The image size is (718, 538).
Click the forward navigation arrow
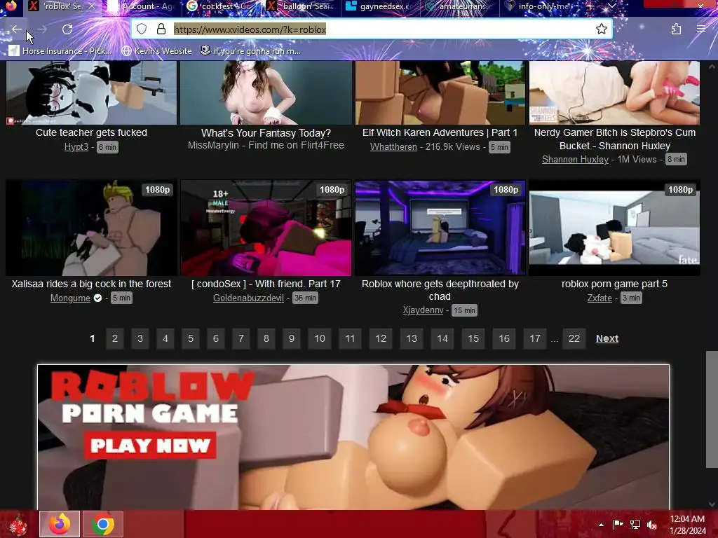click(42, 29)
